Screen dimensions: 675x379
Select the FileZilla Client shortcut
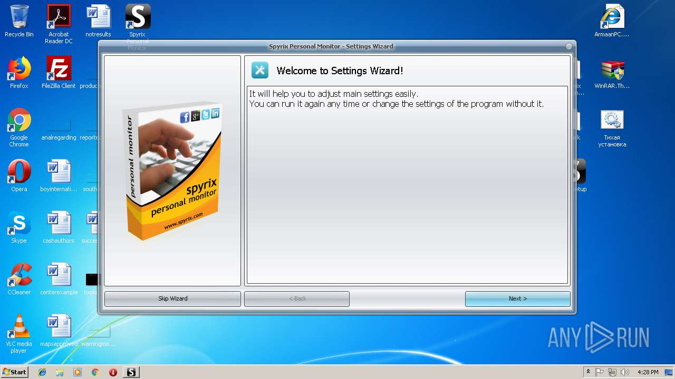[59, 73]
